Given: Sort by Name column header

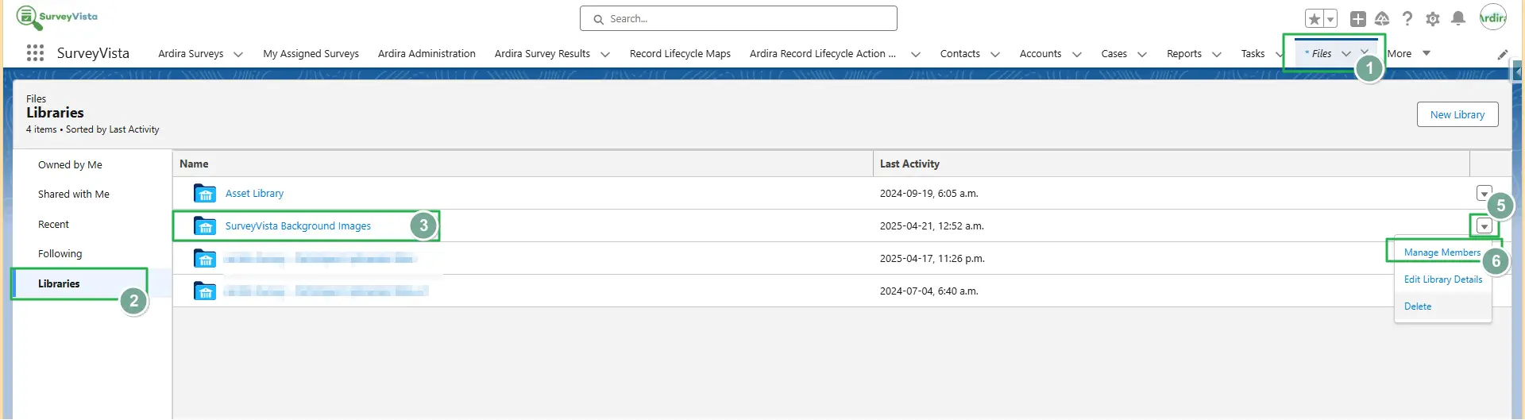Looking at the screenshot, I should (x=194, y=164).
